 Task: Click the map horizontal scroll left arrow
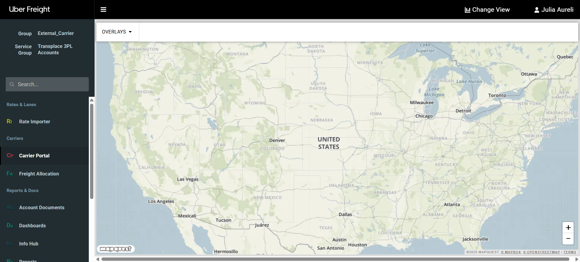[x=98, y=259]
